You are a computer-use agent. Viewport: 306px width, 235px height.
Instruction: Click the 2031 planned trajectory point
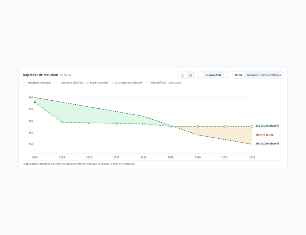point(225,126)
